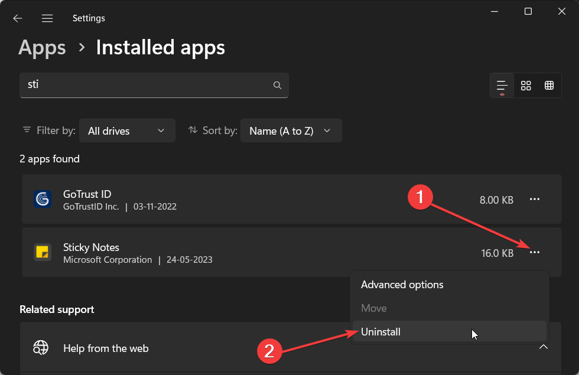
Task: Click the Sticky Notes app name
Action: pyautogui.click(x=91, y=247)
